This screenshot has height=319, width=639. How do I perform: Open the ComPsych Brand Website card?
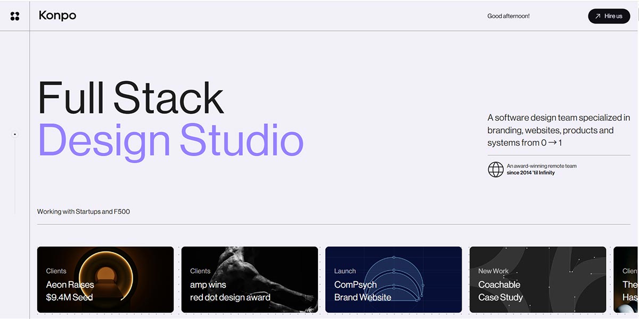394,280
